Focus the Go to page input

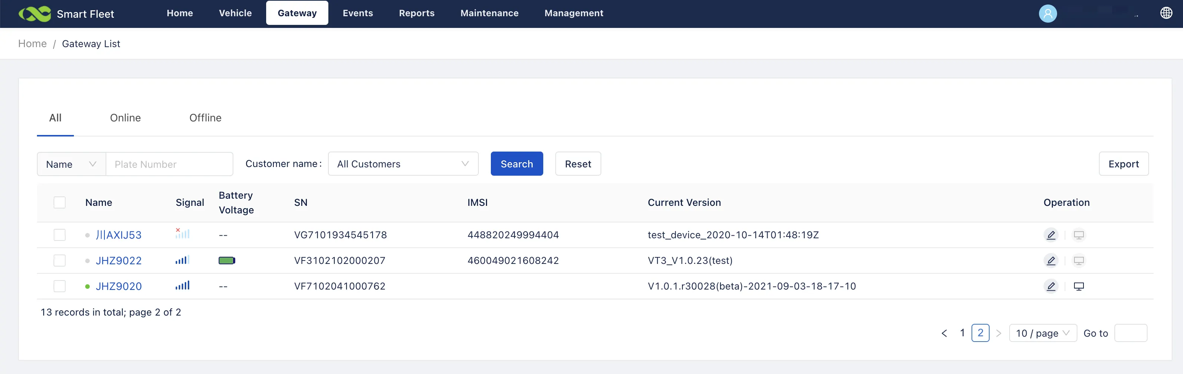1131,333
